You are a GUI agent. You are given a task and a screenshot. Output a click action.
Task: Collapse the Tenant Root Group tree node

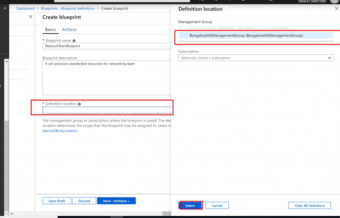(181, 28)
